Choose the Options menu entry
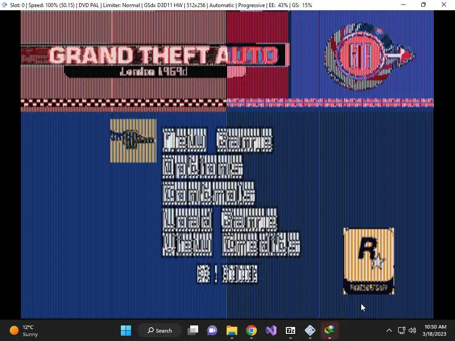Screen dimensions: 455x341 click(x=202, y=167)
